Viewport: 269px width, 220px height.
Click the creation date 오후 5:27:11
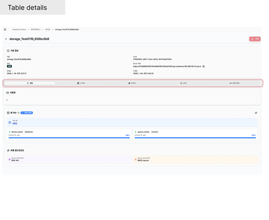click(17, 74)
